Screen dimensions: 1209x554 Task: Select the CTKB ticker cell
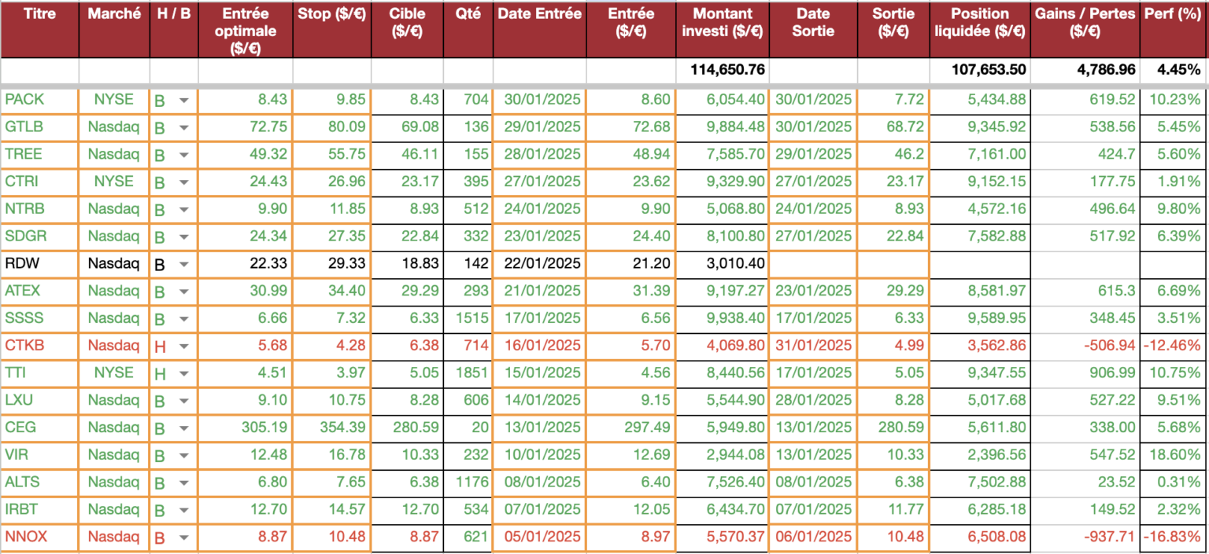(39, 345)
